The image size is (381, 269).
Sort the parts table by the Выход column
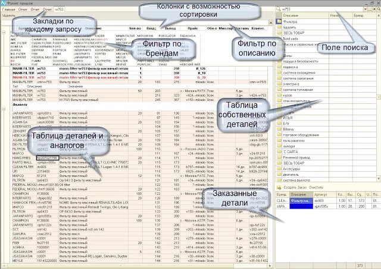(x=170, y=29)
